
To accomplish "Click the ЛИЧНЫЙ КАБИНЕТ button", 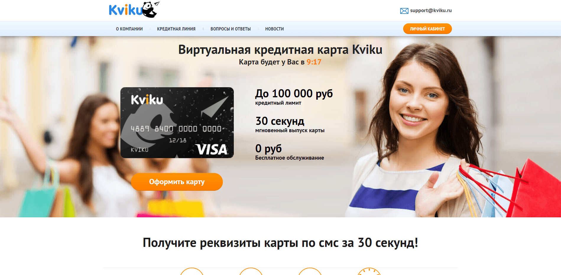I will (x=427, y=29).
